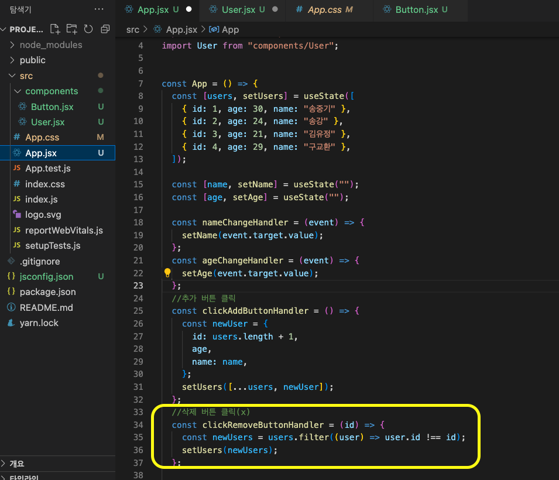This screenshot has width=559, height=480.
Task: Click the yarn icon next to yarn.lock
Action: (11, 323)
